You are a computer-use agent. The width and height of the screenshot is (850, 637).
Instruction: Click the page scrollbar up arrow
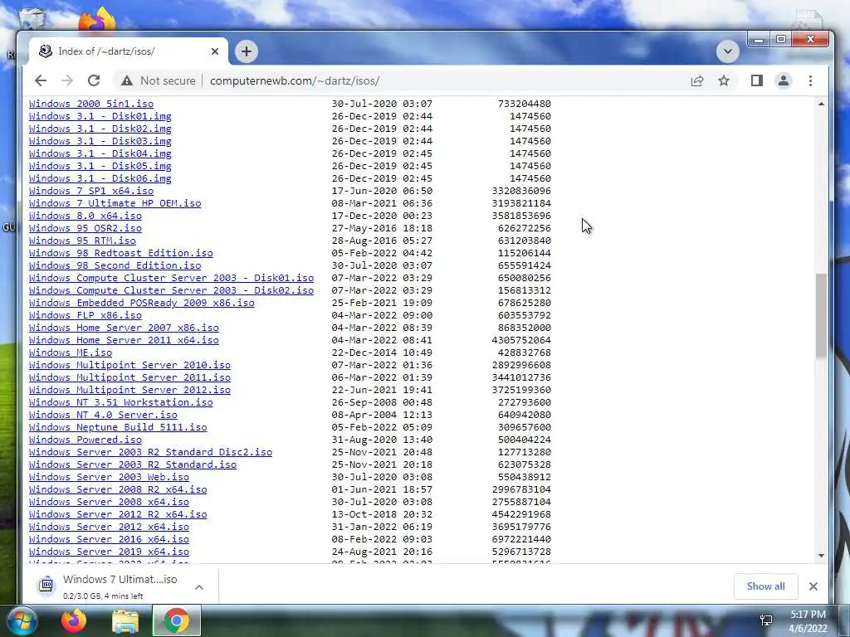point(821,104)
